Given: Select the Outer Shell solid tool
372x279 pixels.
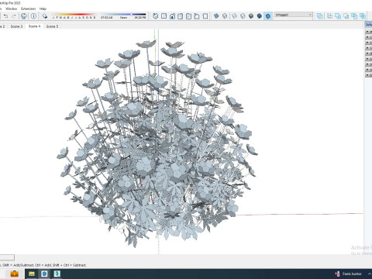Looking at the screenshot, I should coord(320,16).
